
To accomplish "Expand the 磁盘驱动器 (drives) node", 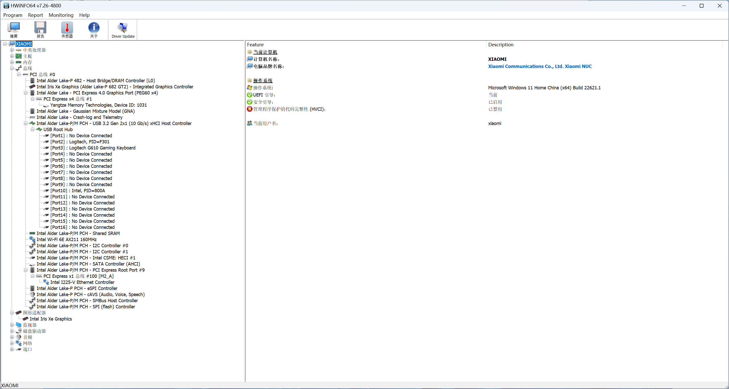I will (12, 331).
